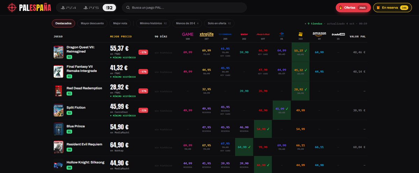Click the 55,37 € best price
The image size is (419, 173).
119,48
